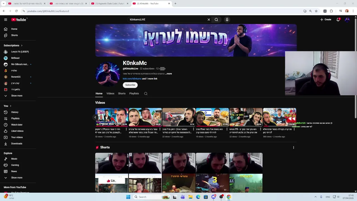The height and width of the screenshot is (201, 357).
Task: Open File Explorer from taskbar
Action: 190,197
